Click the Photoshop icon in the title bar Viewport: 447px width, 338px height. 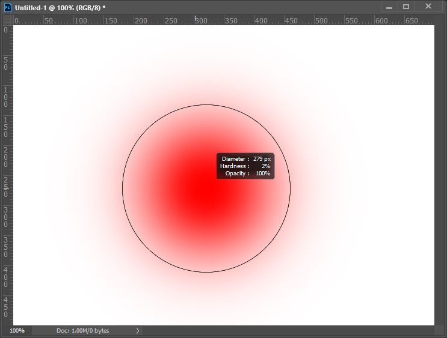(8, 8)
